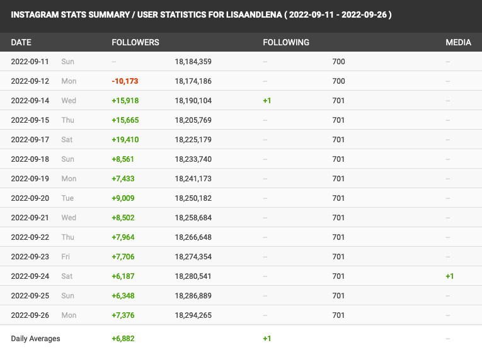482x355 pixels.
Task: Select date 2022-09-23
Action: click(30, 257)
